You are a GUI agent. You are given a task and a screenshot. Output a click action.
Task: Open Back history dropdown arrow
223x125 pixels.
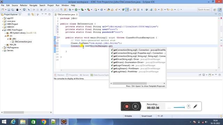(175, 10)
